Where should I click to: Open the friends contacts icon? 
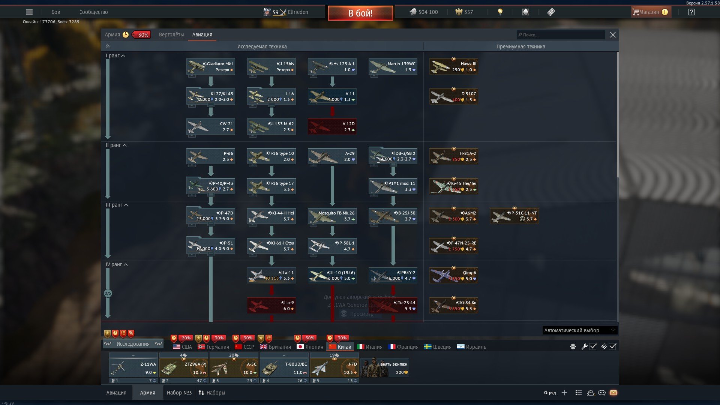pyautogui.click(x=591, y=393)
